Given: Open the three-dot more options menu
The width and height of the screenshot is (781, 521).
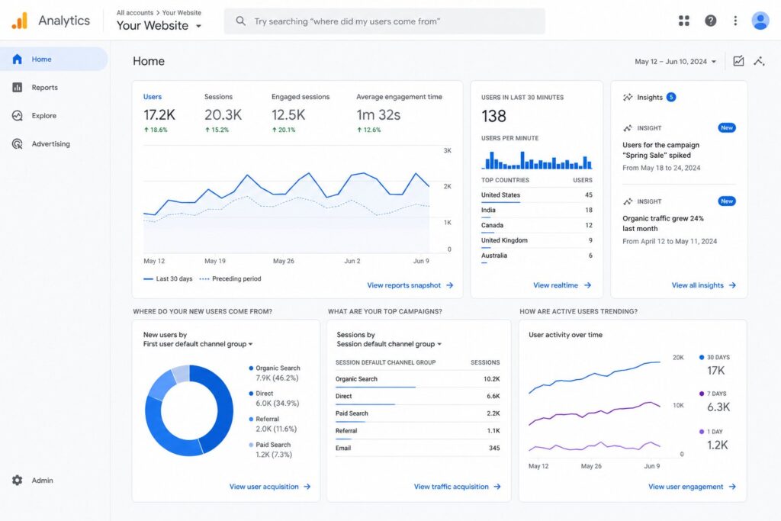Looking at the screenshot, I should click(x=735, y=21).
